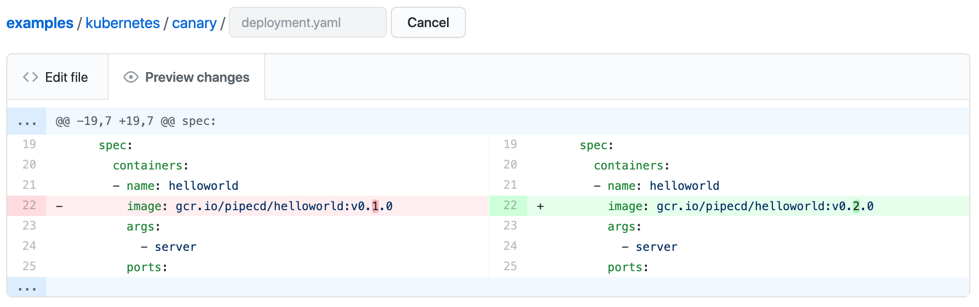This screenshot has width=979, height=307.
Task: Navigate to the canary breadcrumb folder
Action: [194, 23]
